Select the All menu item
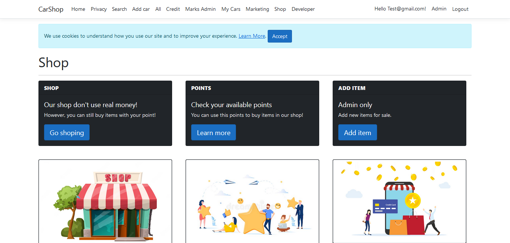This screenshot has width=510, height=243. 158,9
